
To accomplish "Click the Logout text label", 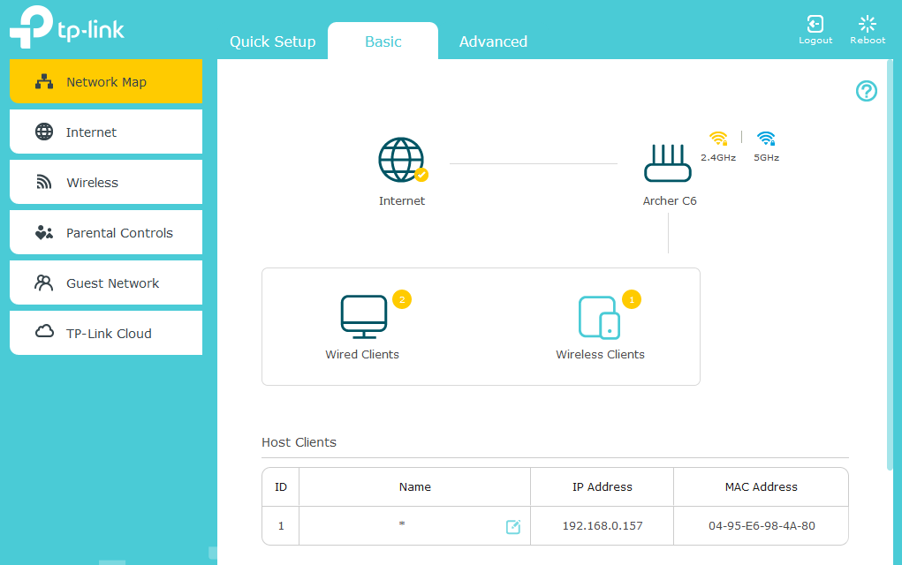I will pyautogui.click(x=815, y=41).
